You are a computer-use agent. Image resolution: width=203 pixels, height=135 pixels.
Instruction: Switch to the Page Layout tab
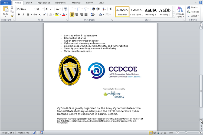[44, 3]
